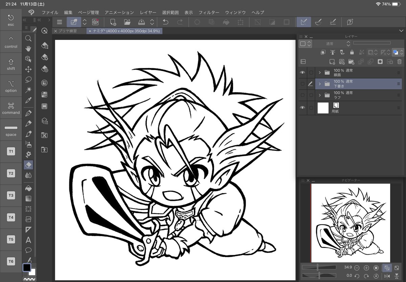Rotate canvas left in Navigator
406x282 pixels.
pyautogui.click(x=357, y=276)
